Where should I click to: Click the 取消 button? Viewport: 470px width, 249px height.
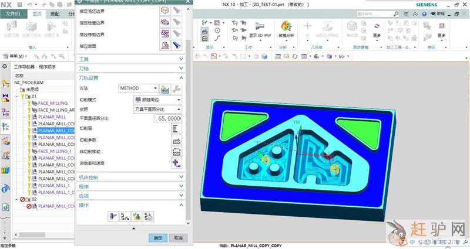(177, 238)
